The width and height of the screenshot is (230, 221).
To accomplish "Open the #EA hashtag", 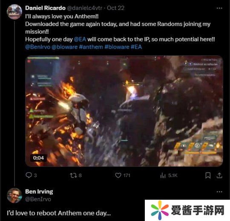I will 136,47.
